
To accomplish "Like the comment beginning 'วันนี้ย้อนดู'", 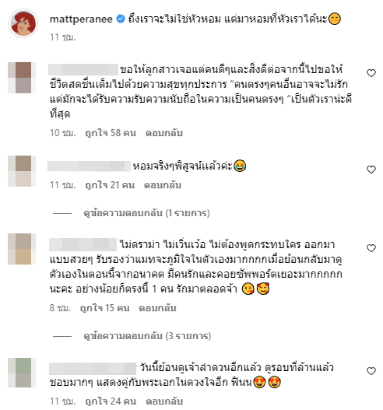I will click(x=371, y=371).
